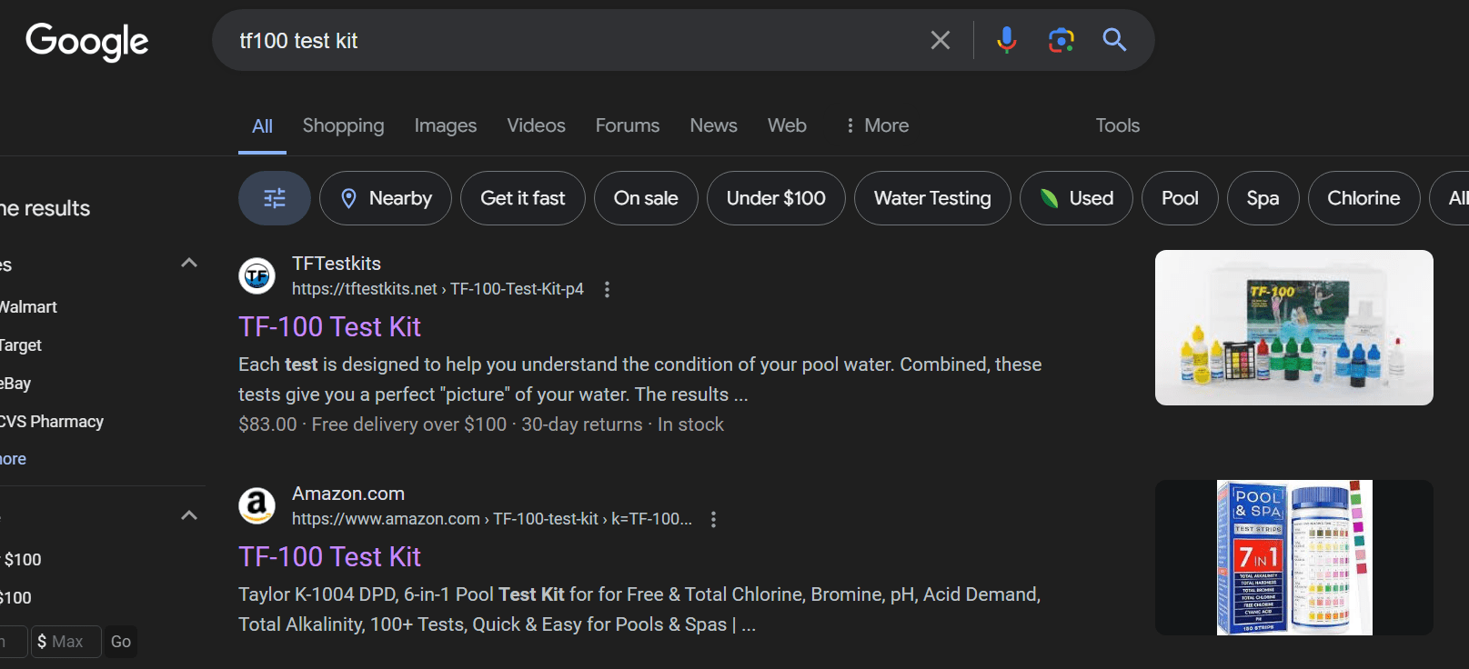Expand the More search options menu
1469x669 pixels.
[x=877, y=125]
